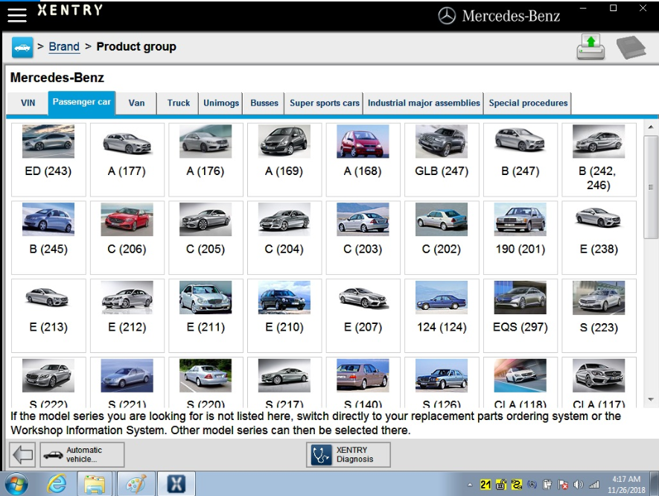Open the Super sports cars tab
The image size is (659, 496).
tap(325, 103)
